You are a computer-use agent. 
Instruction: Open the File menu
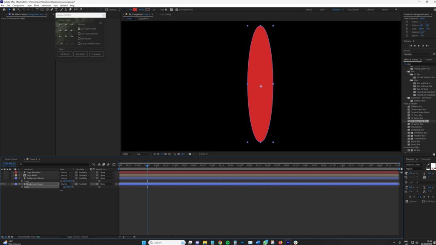tap(3, 6)
